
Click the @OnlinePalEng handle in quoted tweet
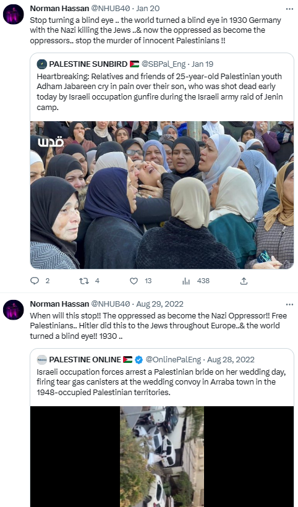173,360
